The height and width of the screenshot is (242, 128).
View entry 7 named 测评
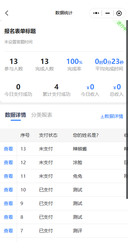8,231
